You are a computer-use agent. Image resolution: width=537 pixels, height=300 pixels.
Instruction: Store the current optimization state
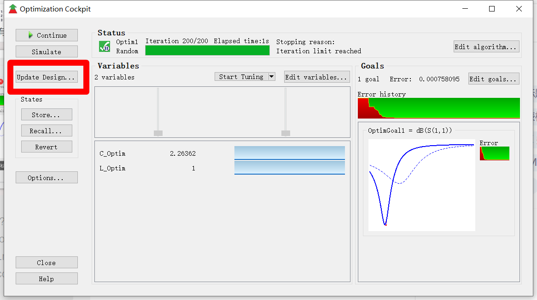[x=47, y=115]
